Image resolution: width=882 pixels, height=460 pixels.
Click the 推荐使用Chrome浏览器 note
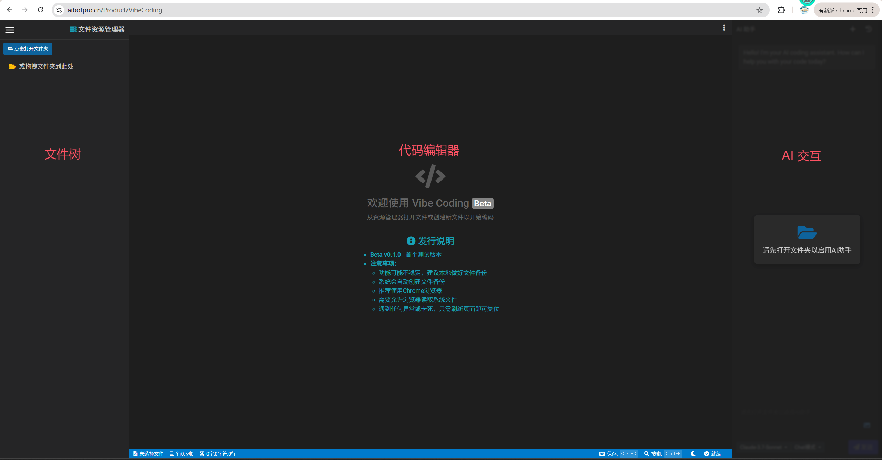tap(410, 291)
